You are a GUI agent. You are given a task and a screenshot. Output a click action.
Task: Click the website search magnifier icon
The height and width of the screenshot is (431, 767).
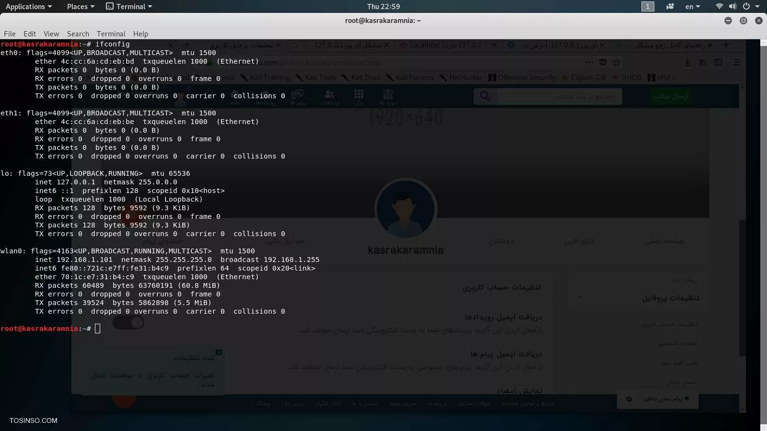point(485,96)
